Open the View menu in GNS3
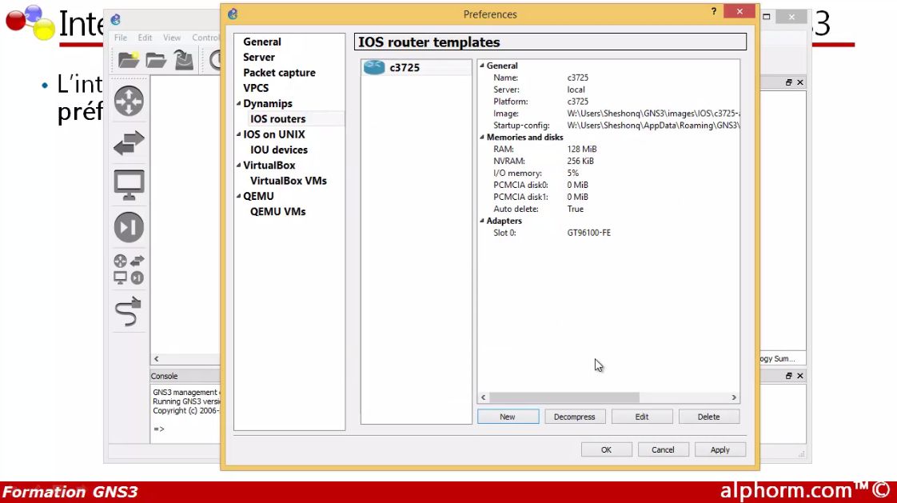Screen dimensions: 897x503 [x=172, y=38]
